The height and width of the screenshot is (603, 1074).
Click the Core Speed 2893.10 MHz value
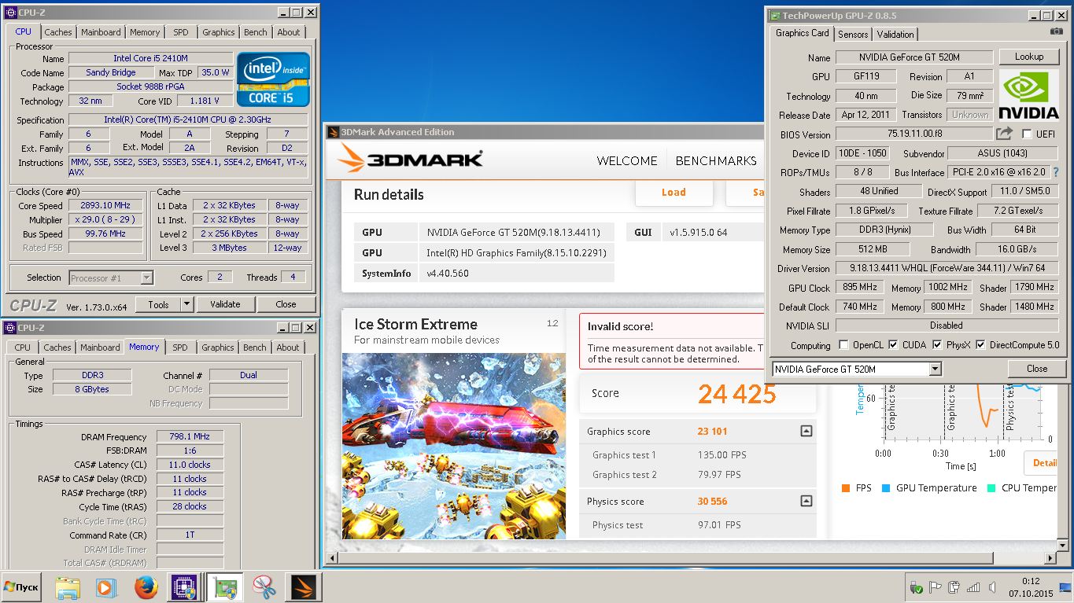pyautogui.click(x=105, y=205)
